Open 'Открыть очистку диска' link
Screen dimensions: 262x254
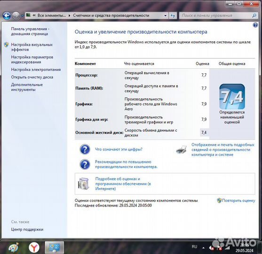pyautogui.click(x=32, y=77)
